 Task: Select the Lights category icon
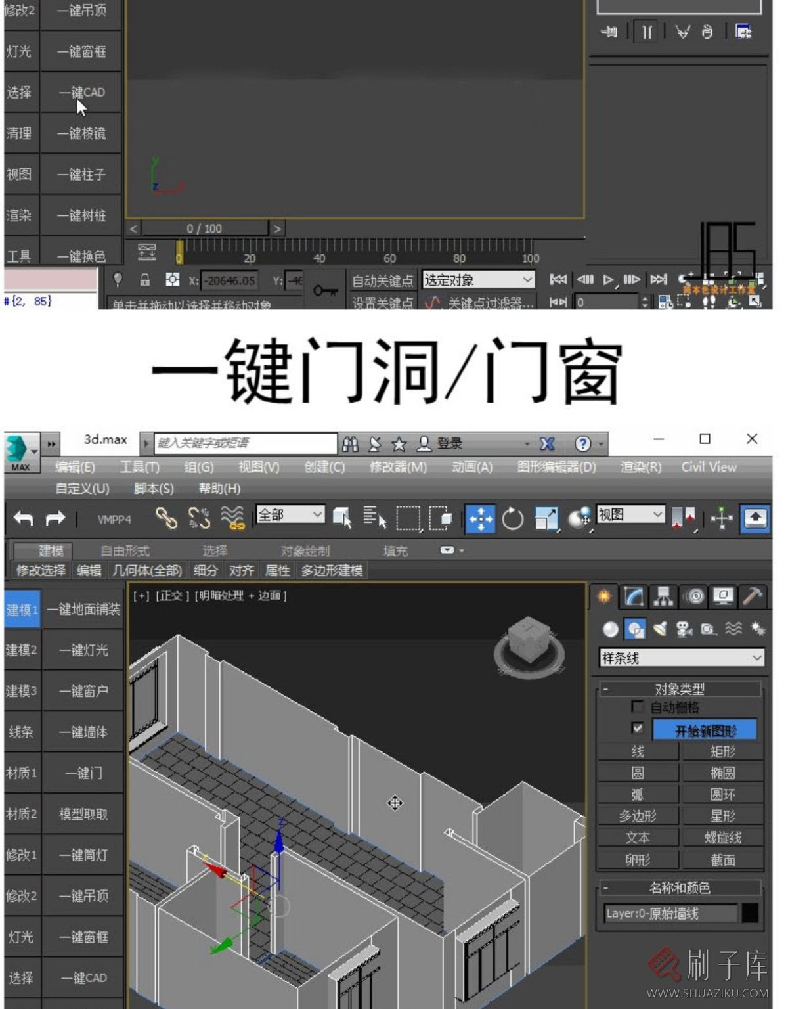[x=660, y=629]
